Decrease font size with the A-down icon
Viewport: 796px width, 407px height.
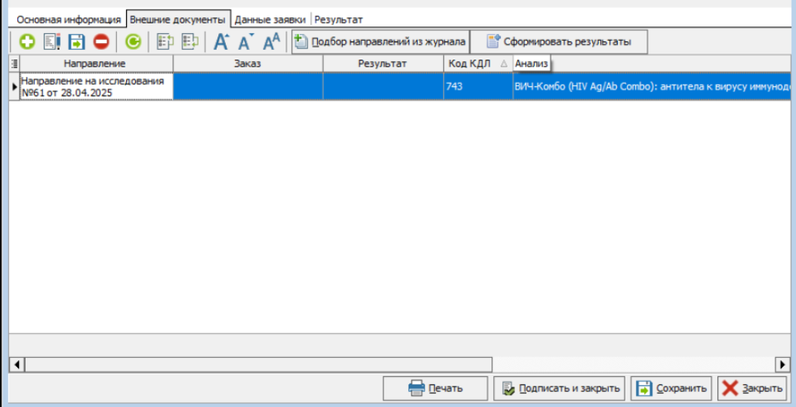click(x=246, y=42)
